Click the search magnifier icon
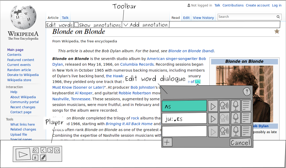Image resolution: width=286 pixels, height=168 pixels. tap(278, 17)
